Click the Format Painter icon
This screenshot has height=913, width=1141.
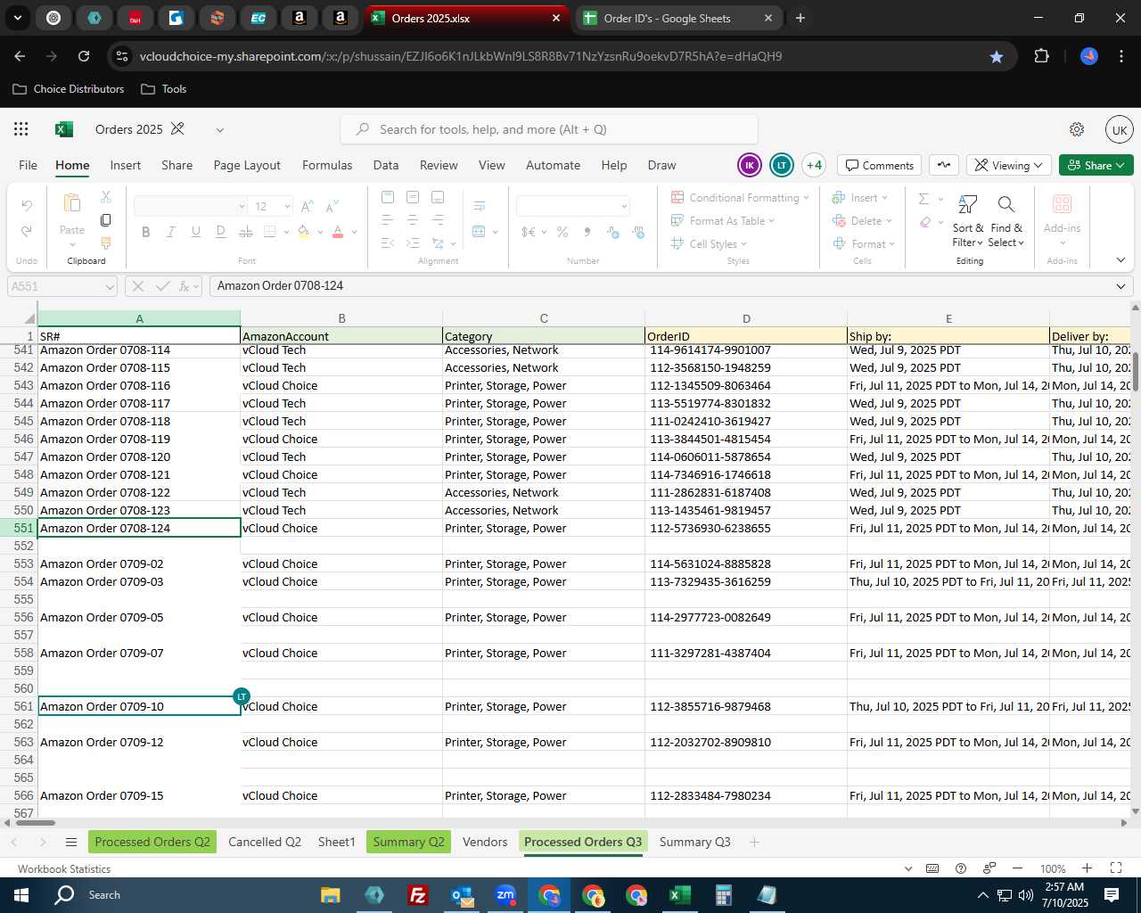point(106,243)
